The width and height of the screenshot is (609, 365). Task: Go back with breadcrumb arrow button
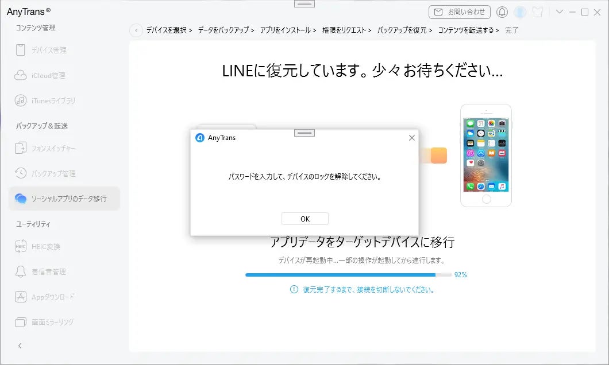(x=136, y=30)
